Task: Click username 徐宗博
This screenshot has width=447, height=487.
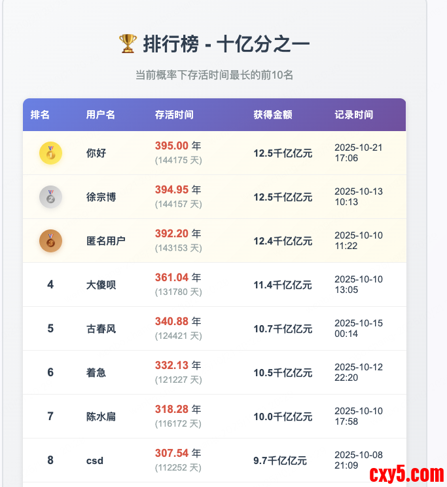Action: pos(101,197)
